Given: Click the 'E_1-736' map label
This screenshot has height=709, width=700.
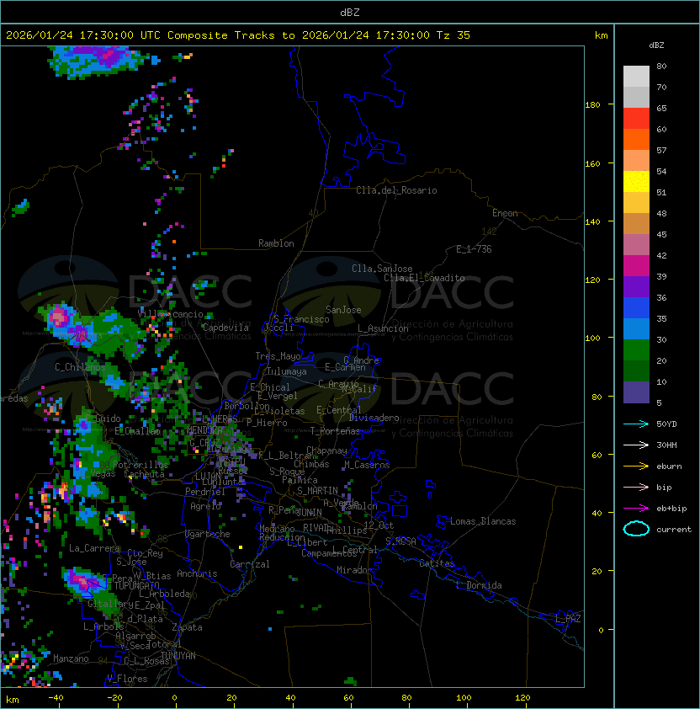Looking at the screenshot, I should tap(474, 249).
